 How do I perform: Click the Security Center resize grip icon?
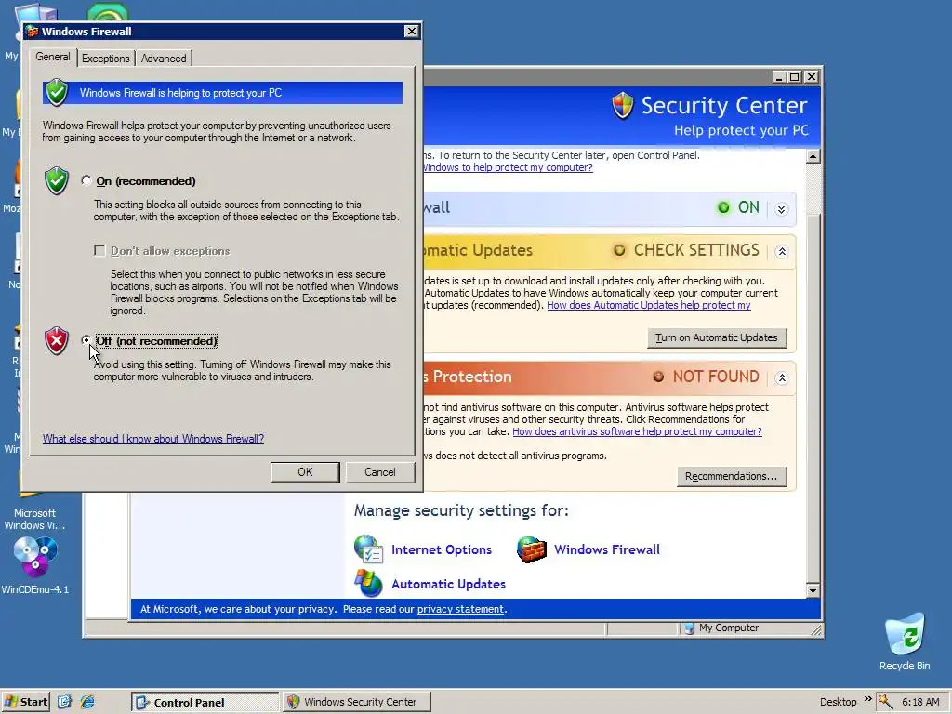[816, 630]
